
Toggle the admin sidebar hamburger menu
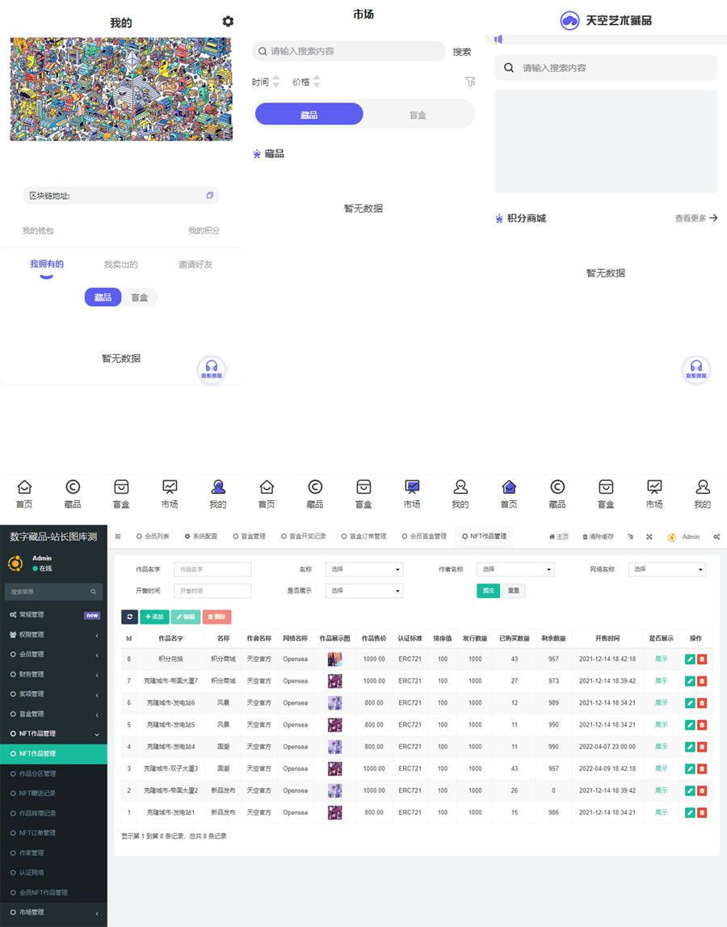(118, 537)
